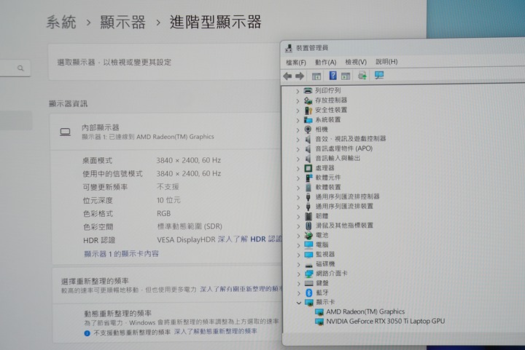Click the 選取顯示器 selection card in Settings
The height and width of the screenshot is (350, 525).
point(165,62)
